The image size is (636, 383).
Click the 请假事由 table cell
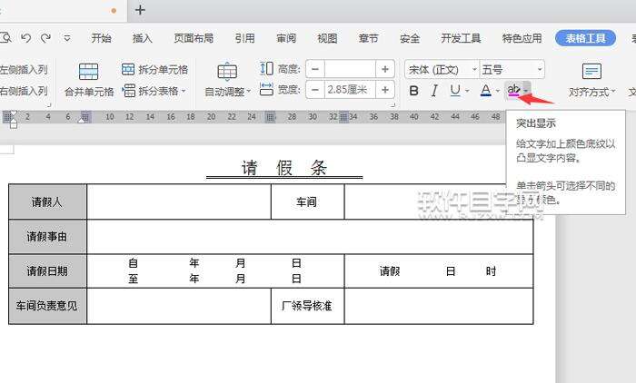[x=47, y=237]
